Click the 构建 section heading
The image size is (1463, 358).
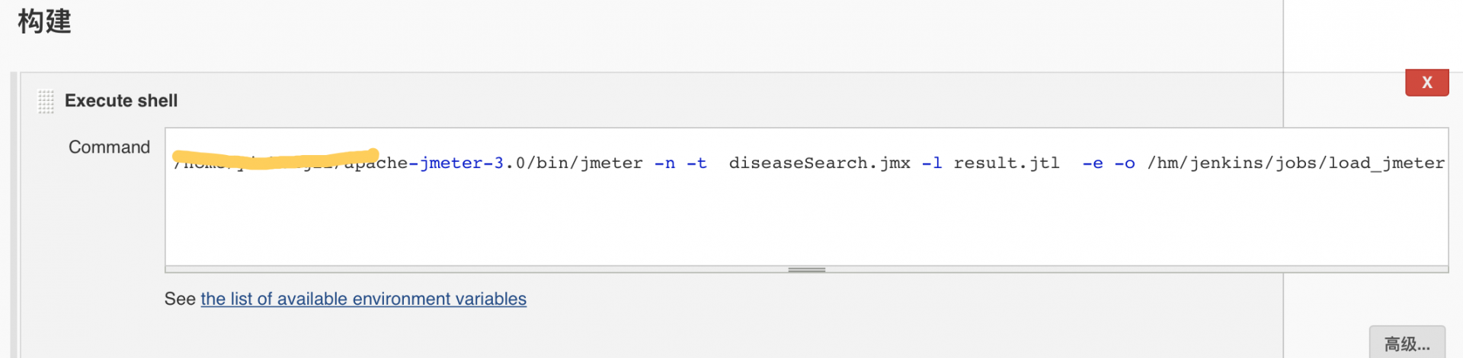point(44,21)
